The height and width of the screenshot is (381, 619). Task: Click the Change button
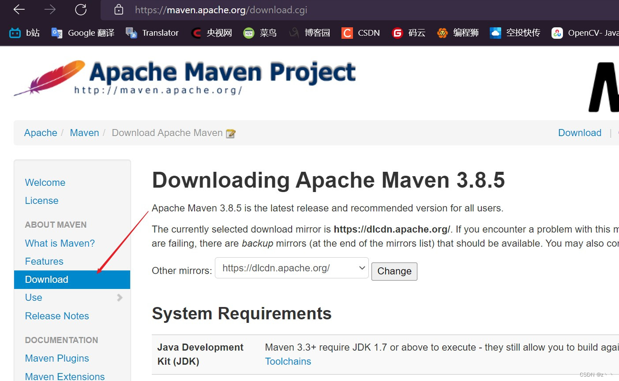pos(394,271)
